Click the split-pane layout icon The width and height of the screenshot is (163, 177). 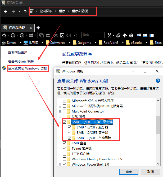coord(152,35)
